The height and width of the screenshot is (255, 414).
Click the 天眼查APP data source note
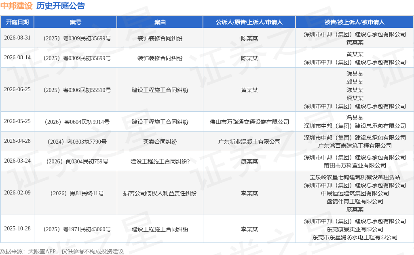[x=62, y=251]
